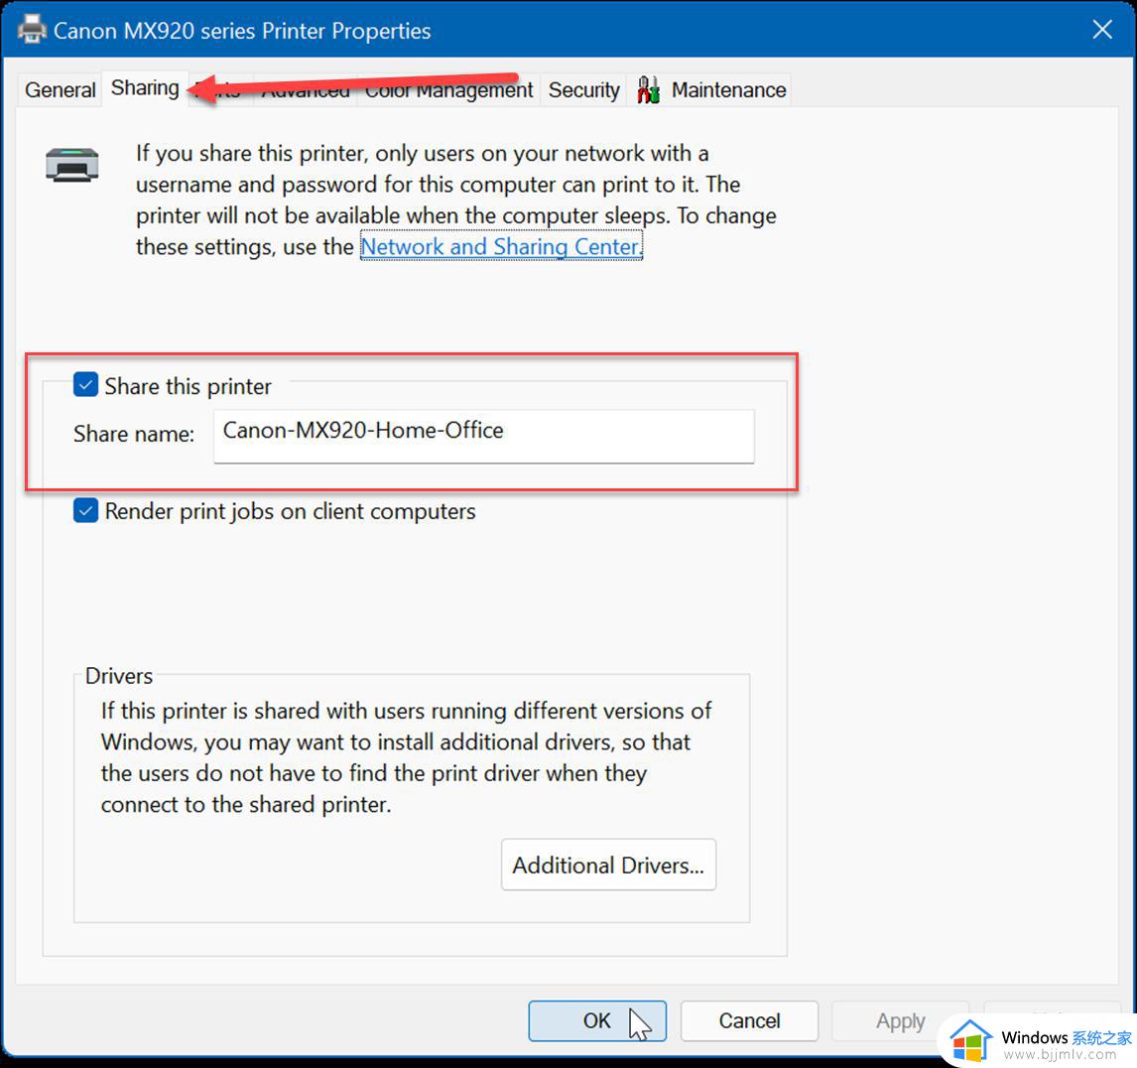Switch to the General tab

(61, 90)
